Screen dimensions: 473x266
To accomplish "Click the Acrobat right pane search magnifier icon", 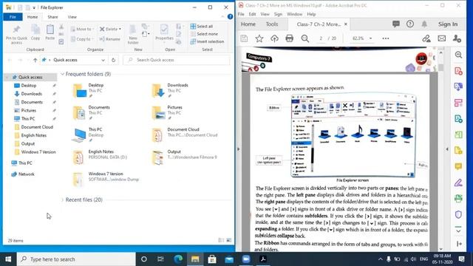I will [458, 55].
